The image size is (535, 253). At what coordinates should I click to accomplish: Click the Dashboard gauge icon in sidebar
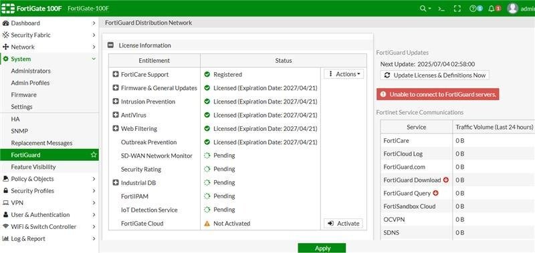[x=5, y=23]
